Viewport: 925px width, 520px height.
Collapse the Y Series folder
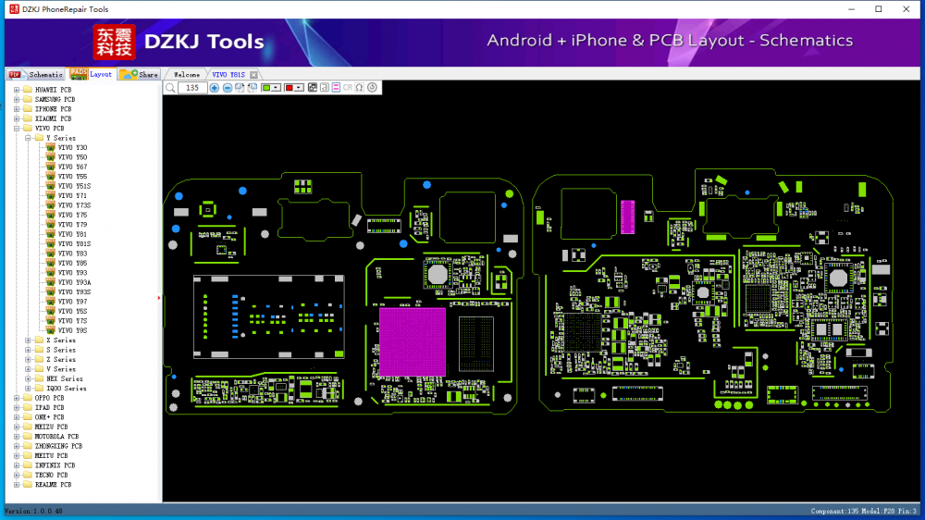pyautogui.click(x=28, y=138)
